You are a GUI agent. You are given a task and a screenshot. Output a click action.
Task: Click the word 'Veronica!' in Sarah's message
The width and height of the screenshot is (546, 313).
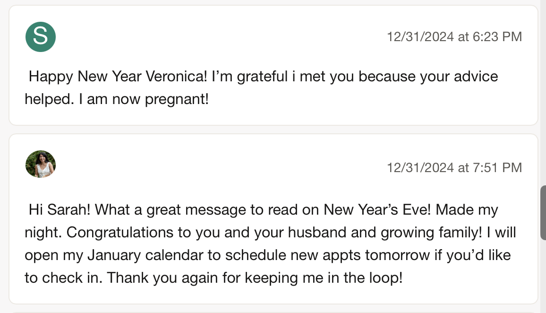[176, 76]
